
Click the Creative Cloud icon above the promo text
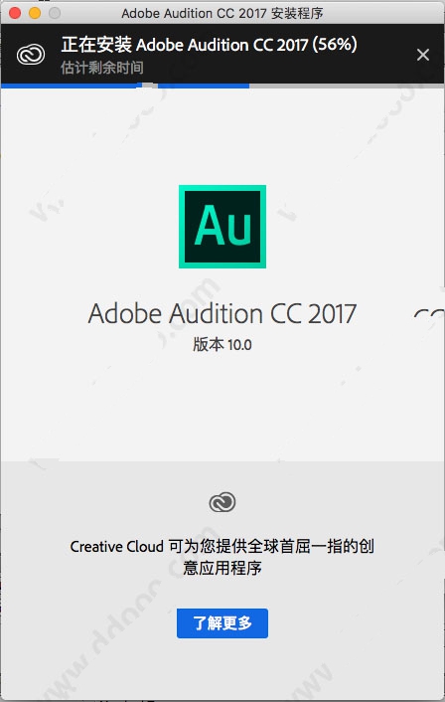[222, 502]
